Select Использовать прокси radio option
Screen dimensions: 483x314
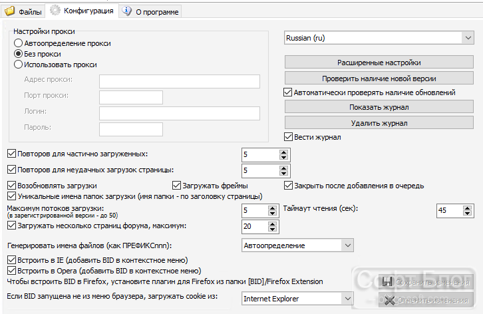(18, 65)
